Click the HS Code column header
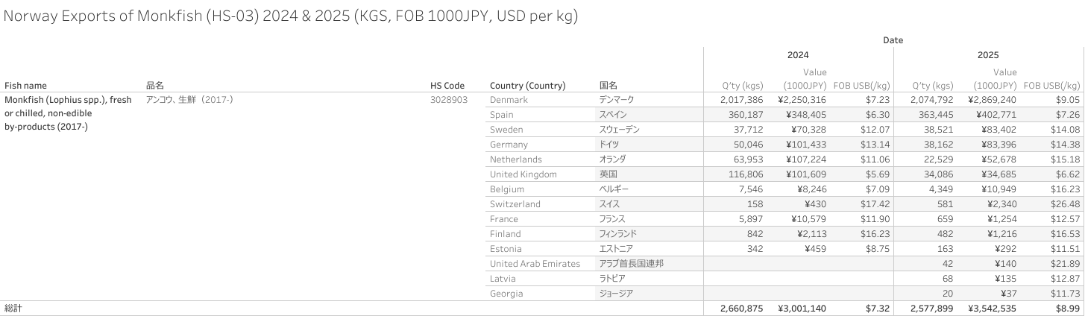Viewport: 1085px width, 316px height. point(447,86)
